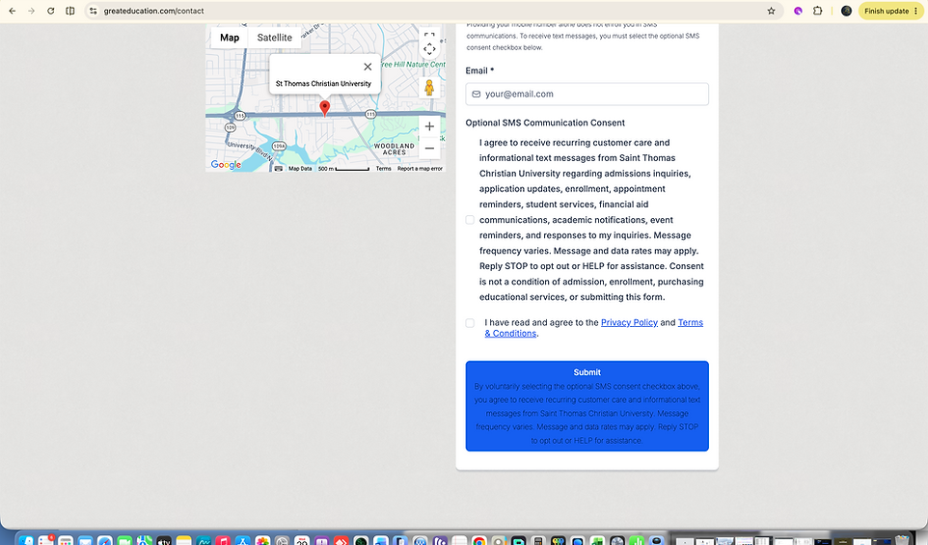Zoom out of the map
This screenshot has width=928, height=545.
click(x=429, y=148)
